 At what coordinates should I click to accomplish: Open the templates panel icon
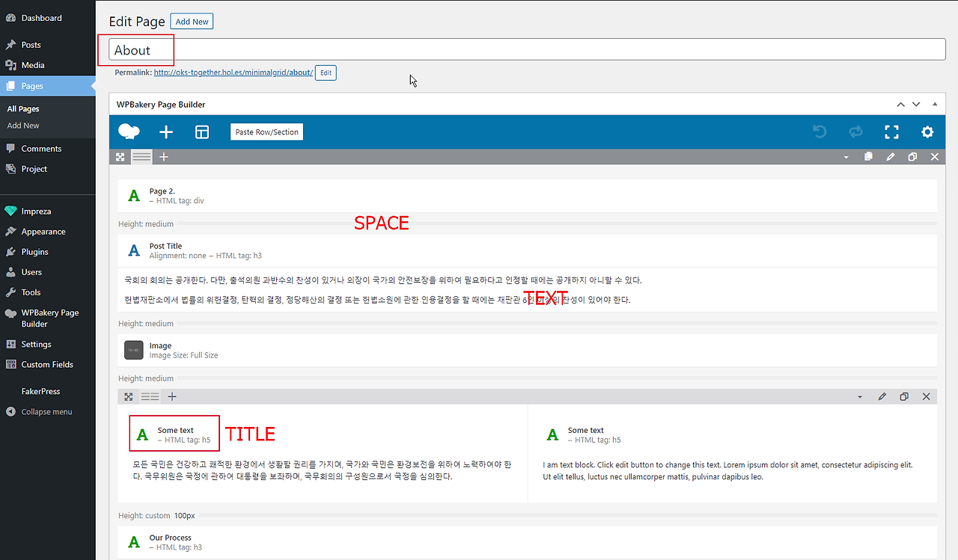coord(202,132)
